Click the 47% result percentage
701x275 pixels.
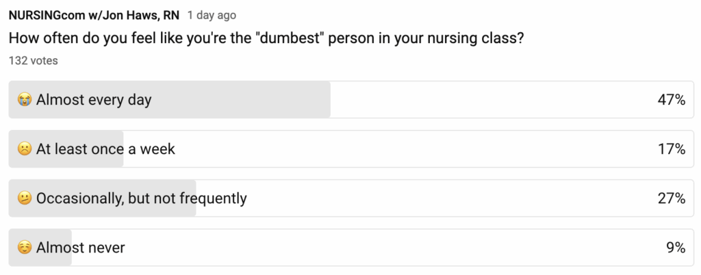[671, 100]
